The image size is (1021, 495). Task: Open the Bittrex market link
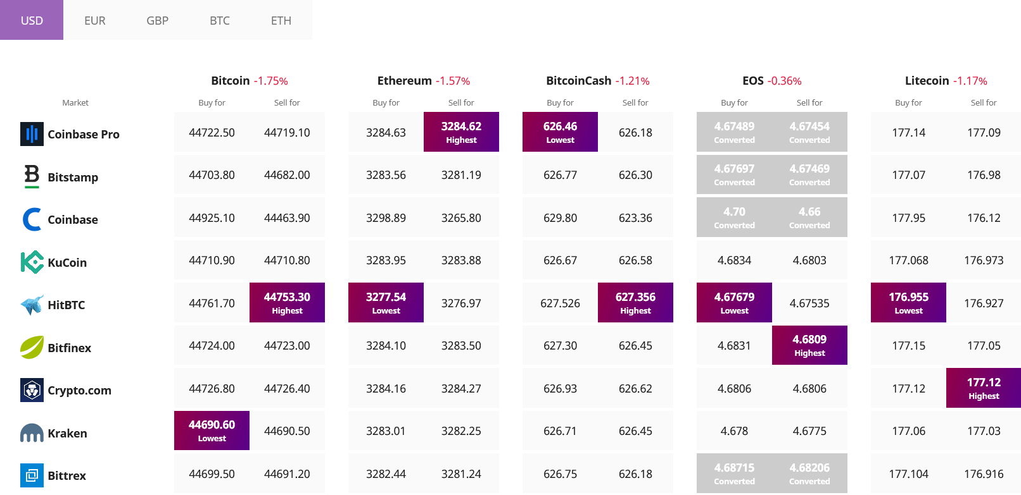pyautogui.click(x=67, y=475)
